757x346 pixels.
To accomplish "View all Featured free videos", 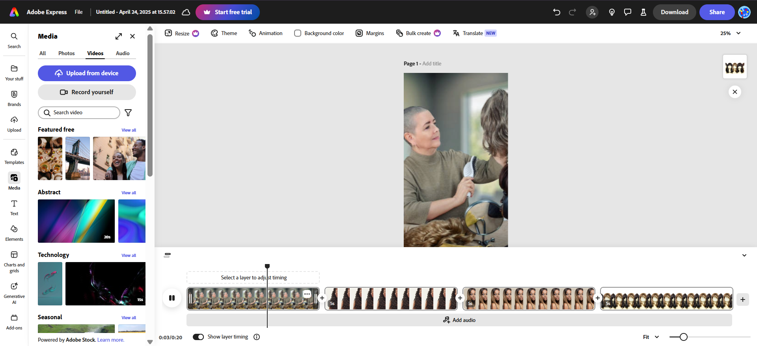I will point(129,130).
